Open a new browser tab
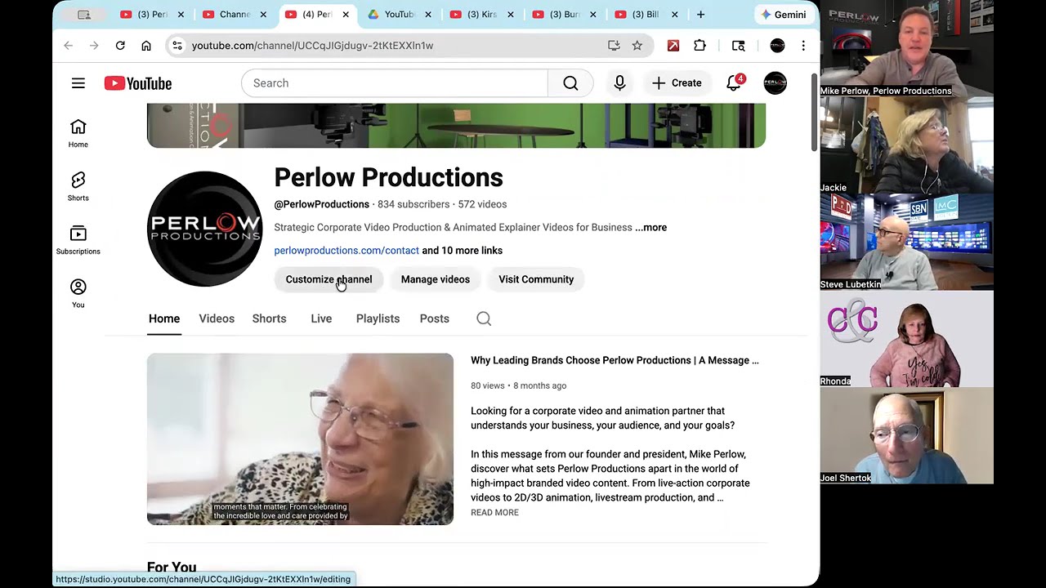1046x588 pixels. [700, 15]
